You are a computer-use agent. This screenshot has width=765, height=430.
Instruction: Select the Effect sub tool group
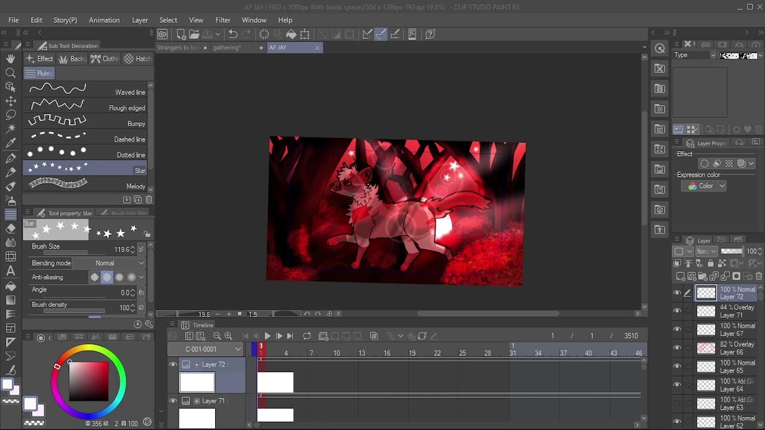click(39, 59)
